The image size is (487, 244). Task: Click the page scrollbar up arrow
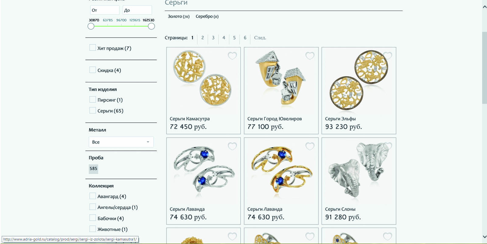(x=485, y=7)
